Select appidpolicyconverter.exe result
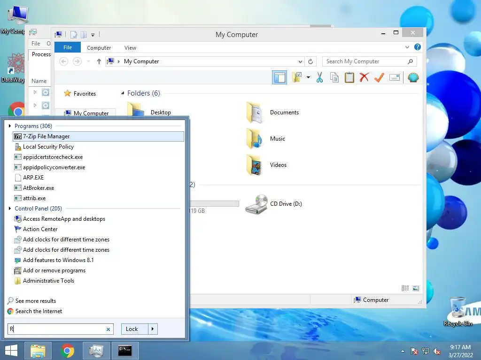Image resolution: width=481 pixels, height=360 pixels. (99, 167)
